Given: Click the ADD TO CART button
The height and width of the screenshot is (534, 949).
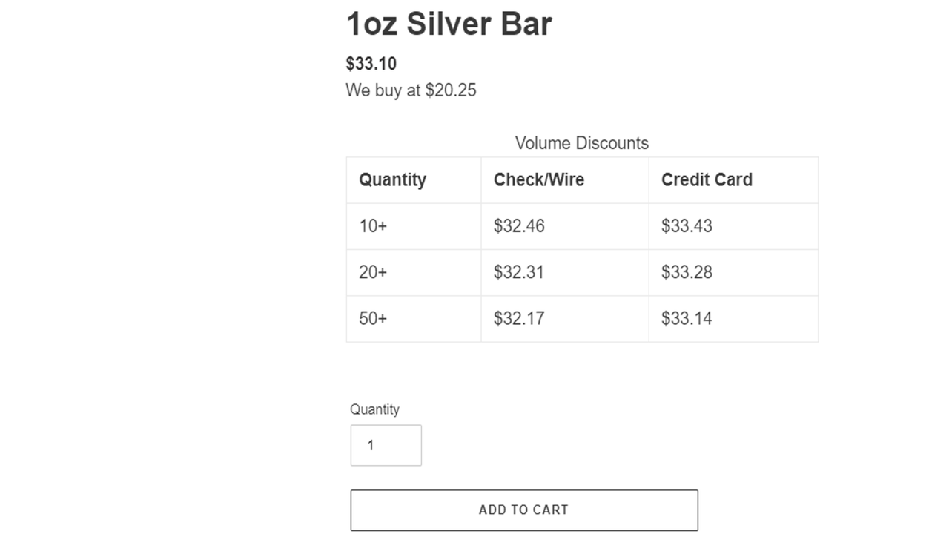Looking at the screenshot, I should pos(524,510).
